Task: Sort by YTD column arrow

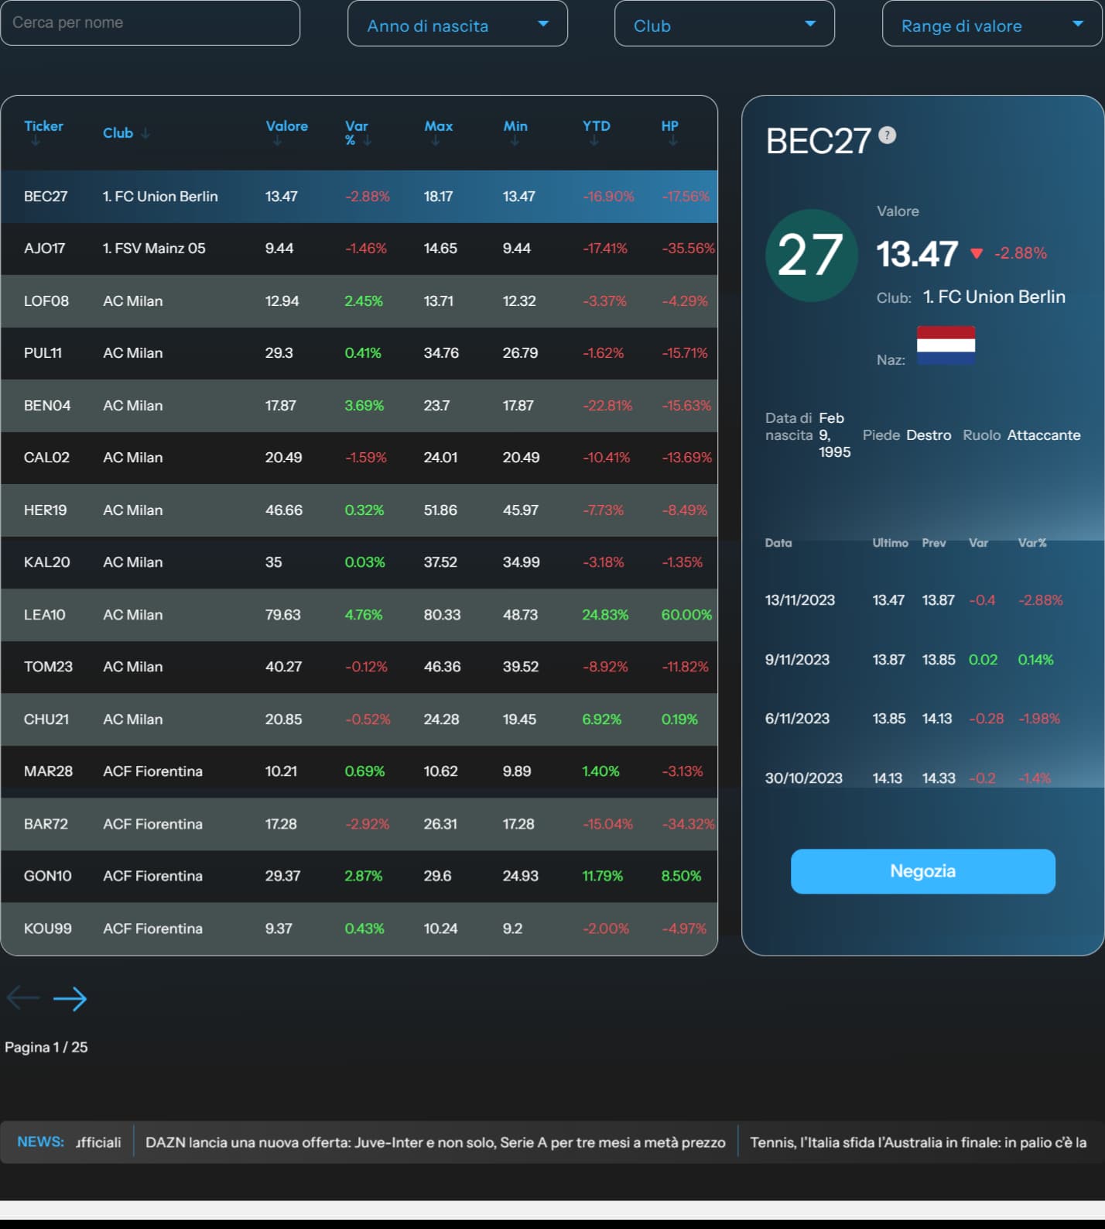Action: point(594,140)
